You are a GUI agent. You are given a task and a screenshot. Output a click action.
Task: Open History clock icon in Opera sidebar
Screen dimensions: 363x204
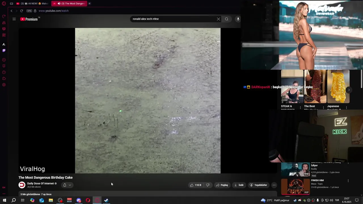pos(4,72)
